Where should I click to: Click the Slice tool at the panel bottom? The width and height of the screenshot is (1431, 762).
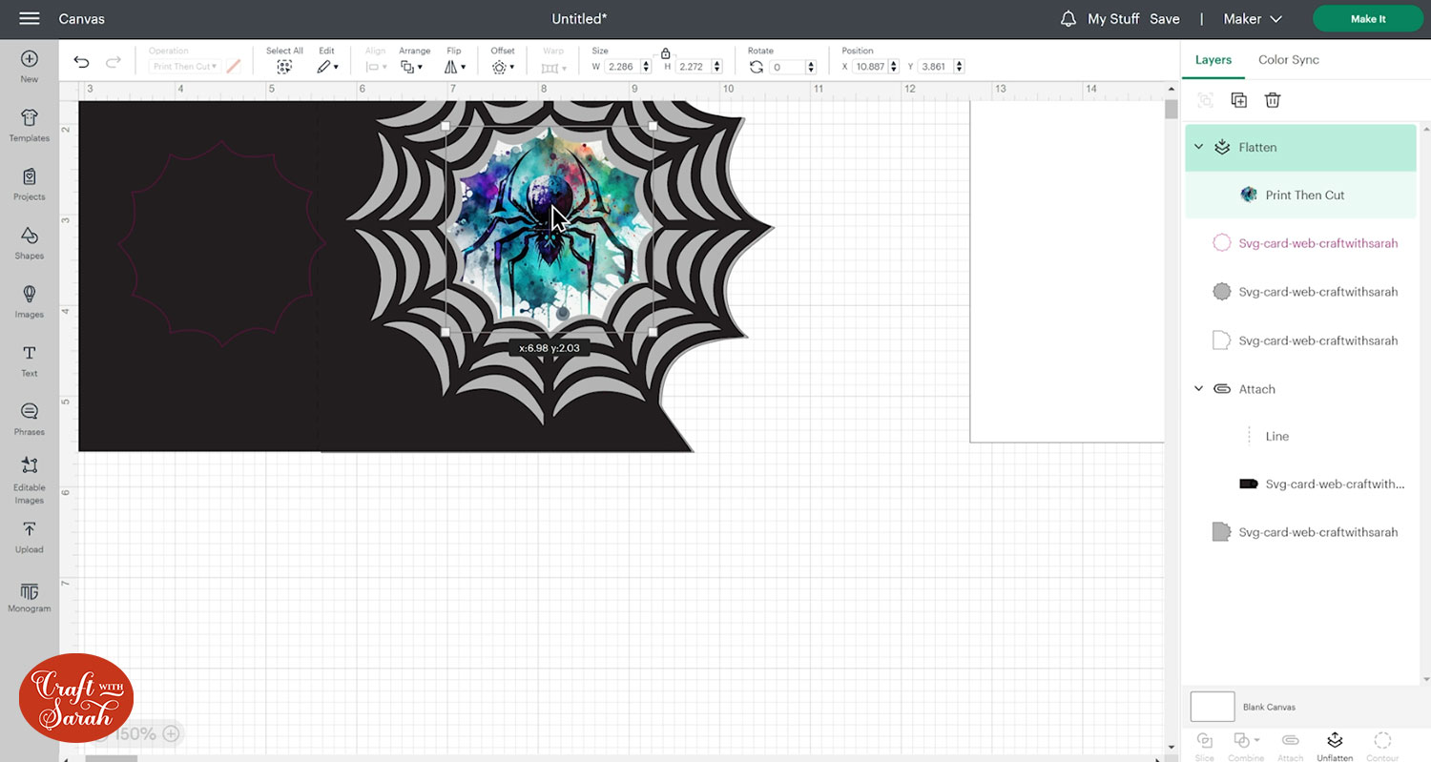(x=1205, y=746)
